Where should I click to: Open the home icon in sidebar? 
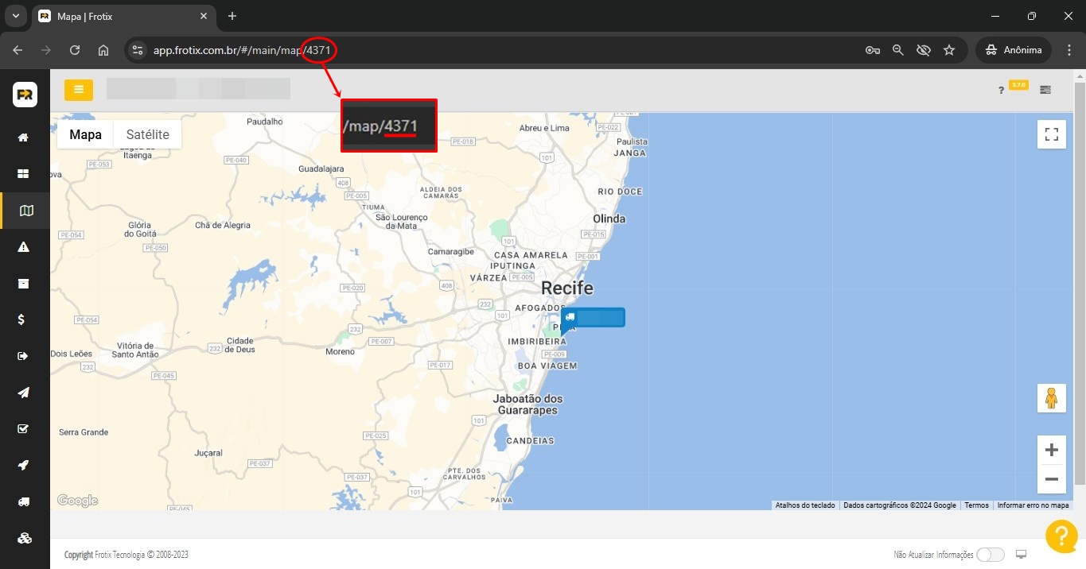pyautogui.click(x=24, y=137)
